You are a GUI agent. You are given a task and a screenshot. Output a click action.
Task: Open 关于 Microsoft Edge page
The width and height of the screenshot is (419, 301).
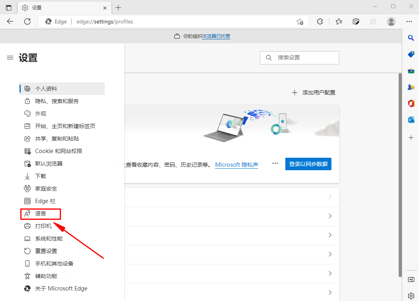click(62, 289)
